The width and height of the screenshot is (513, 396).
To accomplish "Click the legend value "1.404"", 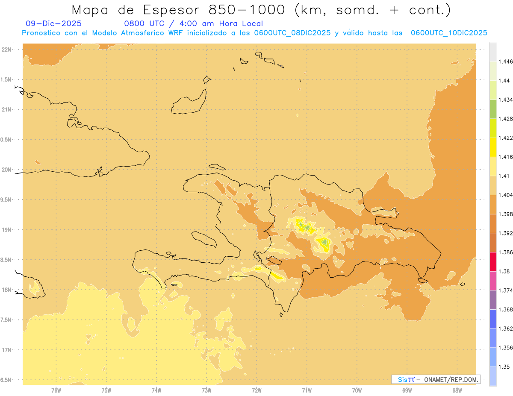I will click(506, 195).
